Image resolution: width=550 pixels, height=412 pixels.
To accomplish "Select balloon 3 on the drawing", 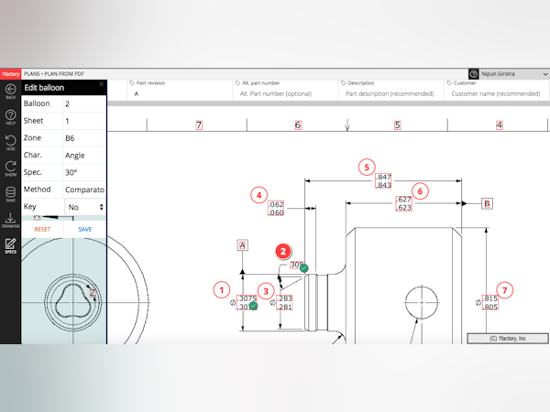I will point(266,291).
